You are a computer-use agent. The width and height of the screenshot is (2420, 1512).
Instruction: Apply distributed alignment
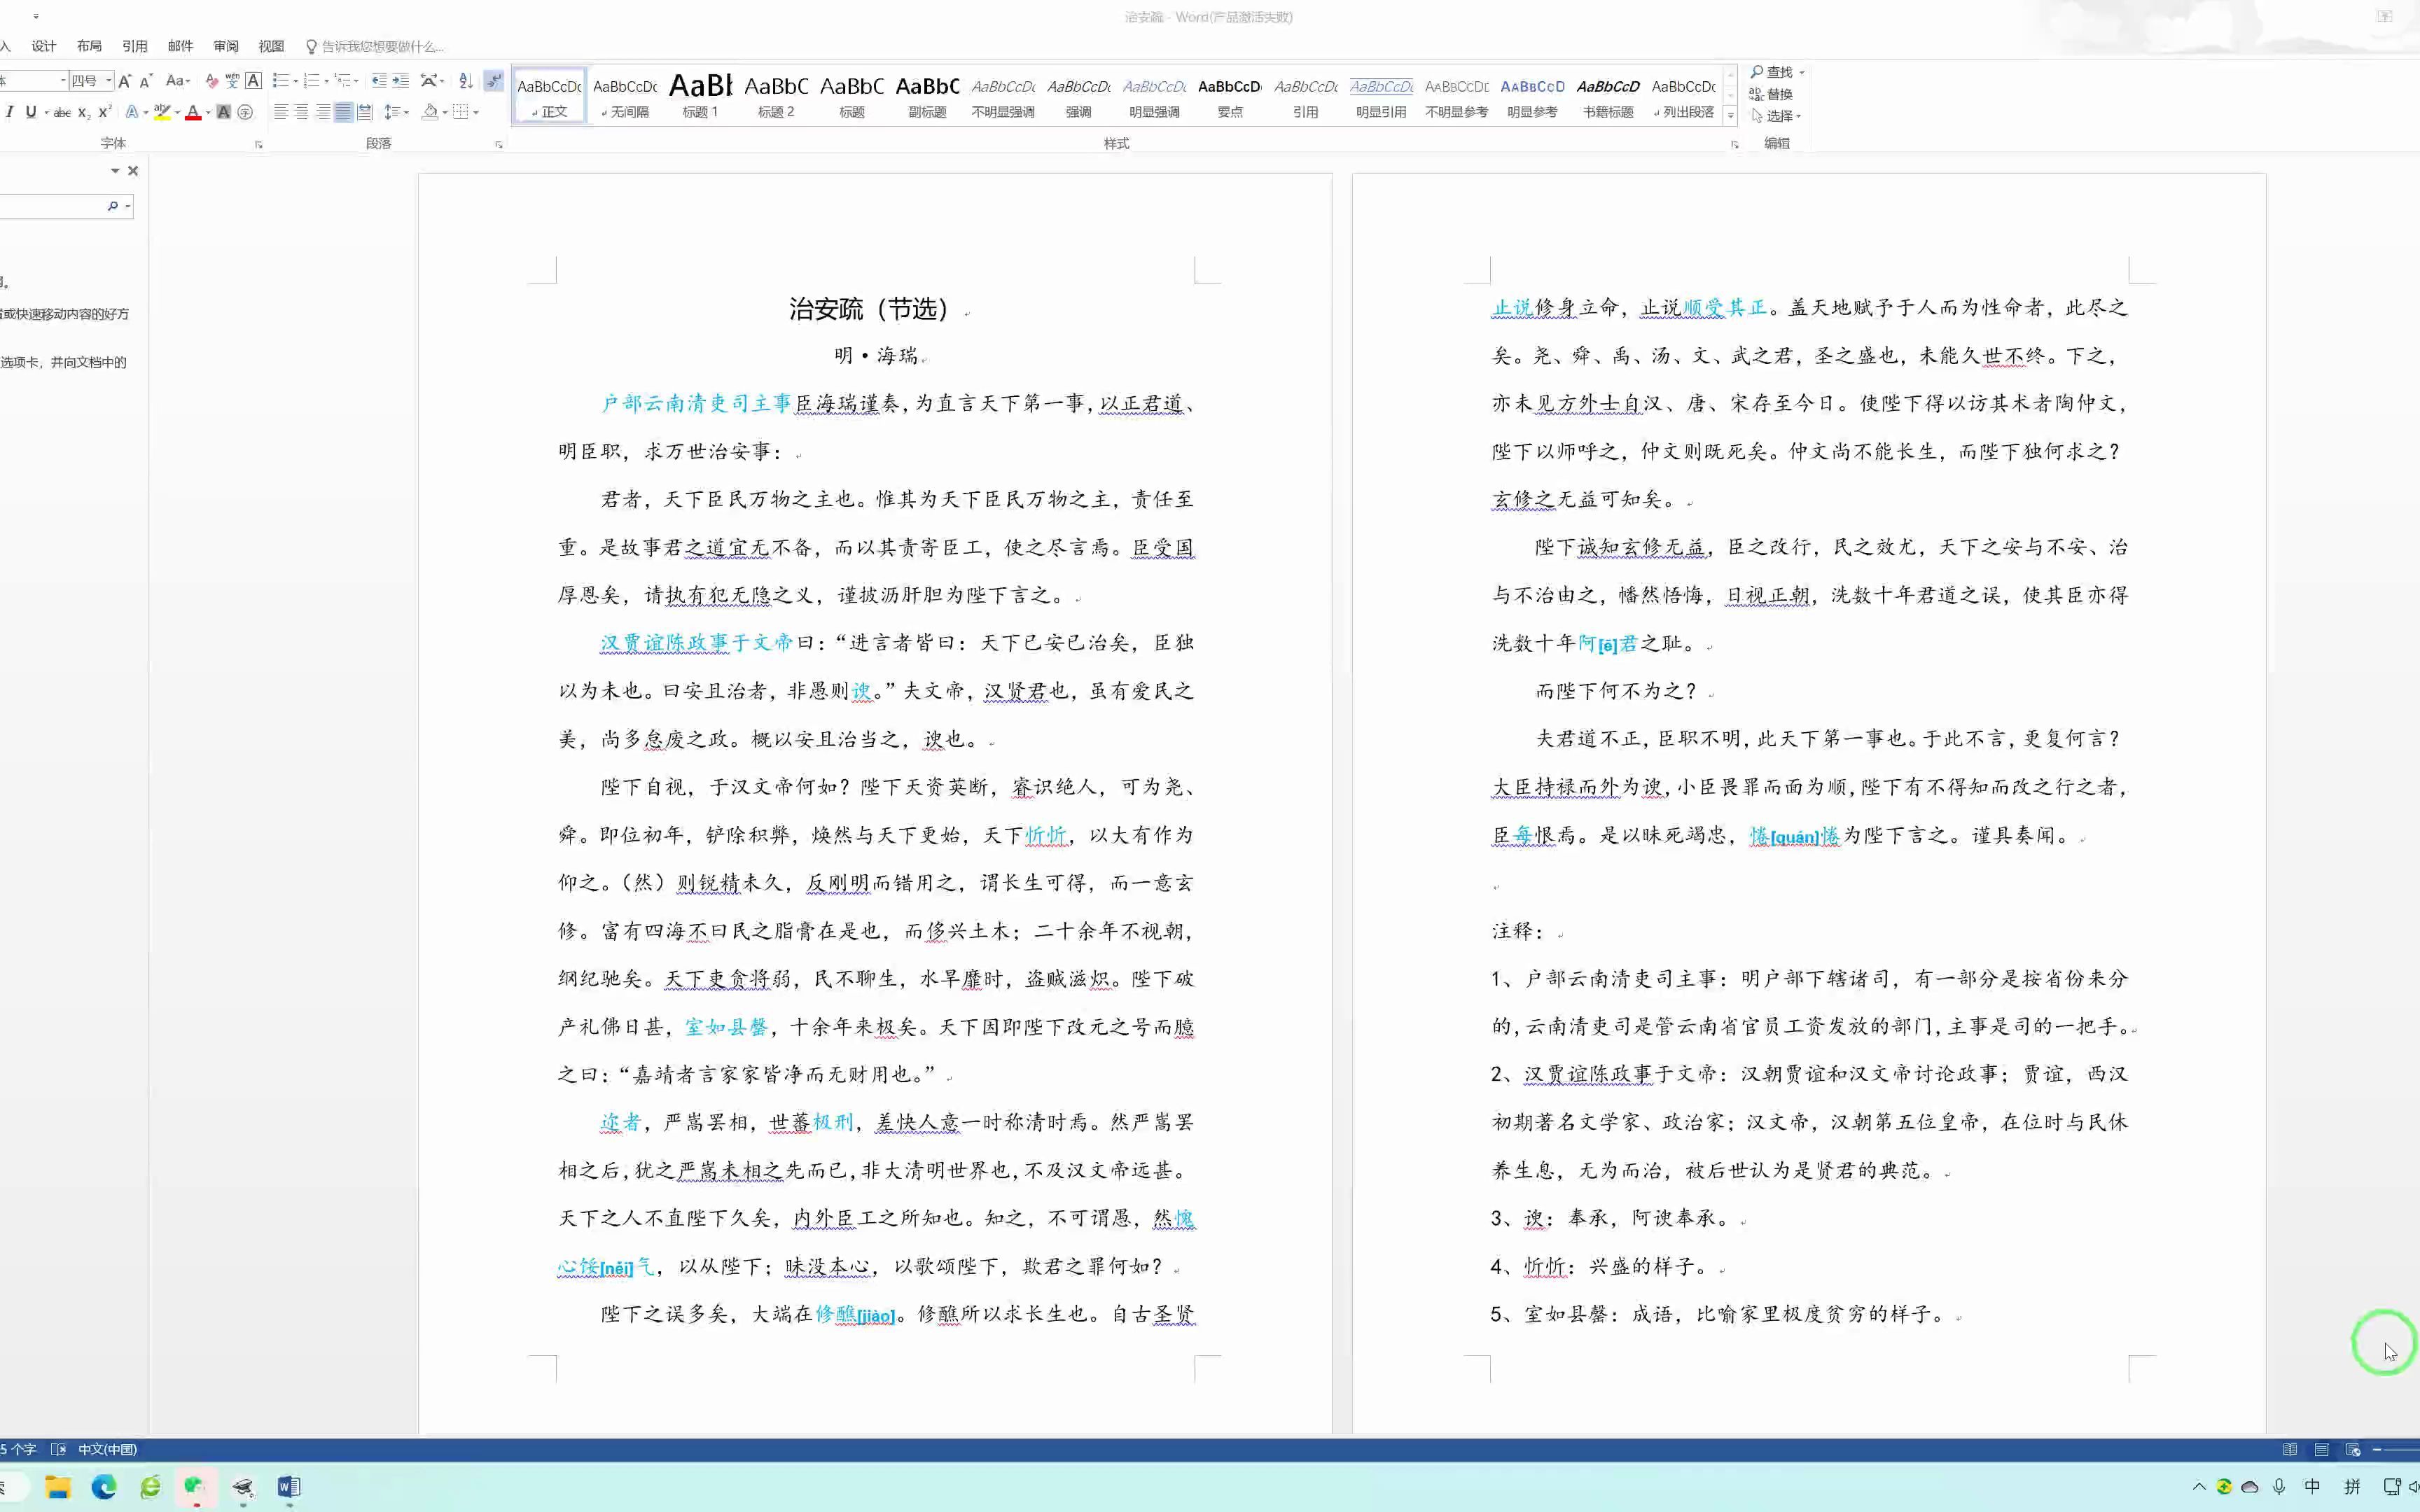tap(365, 112)
